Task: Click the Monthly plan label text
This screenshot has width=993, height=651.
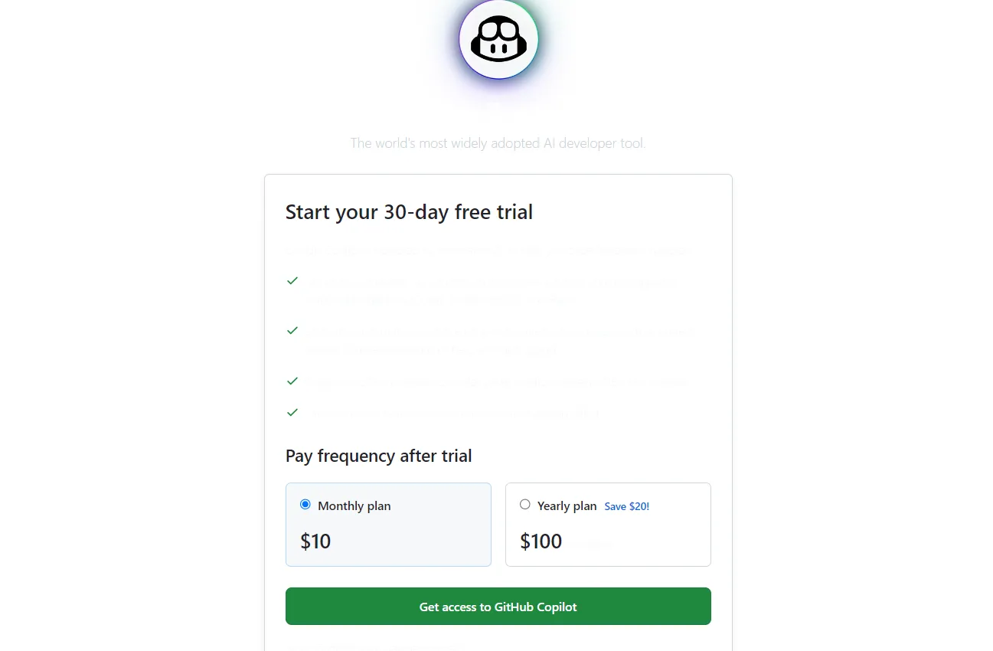Action: point(354,505)
